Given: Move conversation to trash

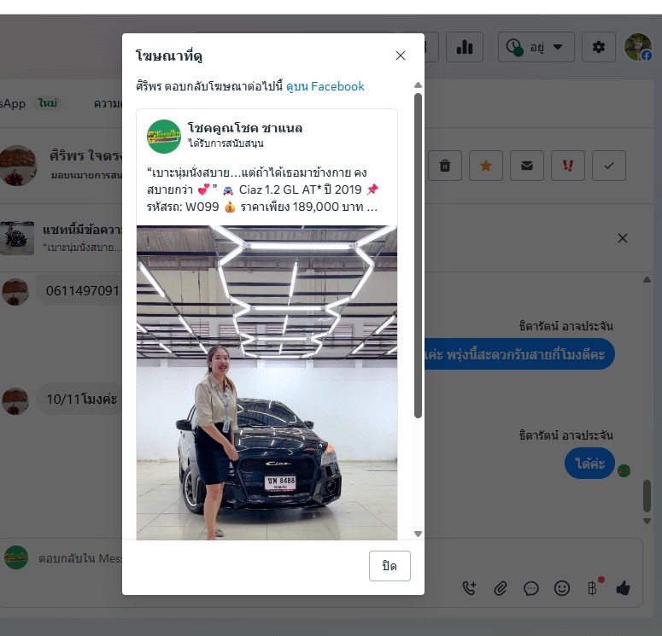Looking at the screenshot, I should [445, 166].
